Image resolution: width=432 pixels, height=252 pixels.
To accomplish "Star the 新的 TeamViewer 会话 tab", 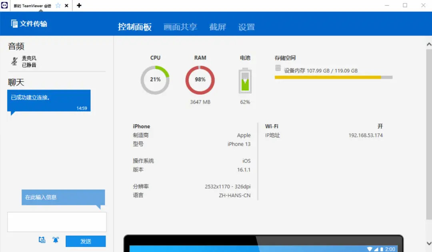I will [58, 5].
